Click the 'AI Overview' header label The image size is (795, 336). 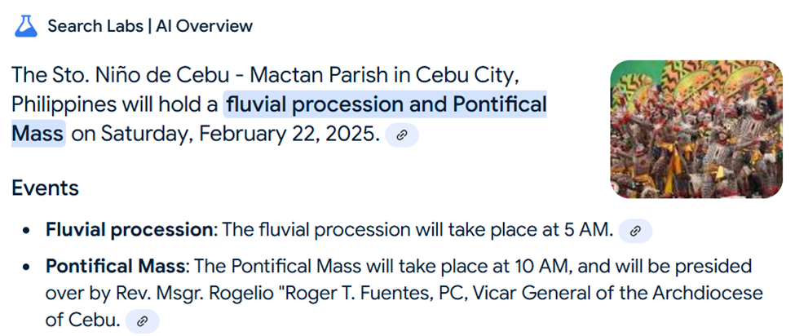pos(205,26)
